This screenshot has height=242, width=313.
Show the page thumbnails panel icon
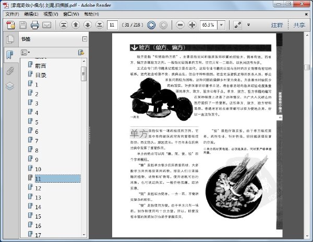[10, 39]
